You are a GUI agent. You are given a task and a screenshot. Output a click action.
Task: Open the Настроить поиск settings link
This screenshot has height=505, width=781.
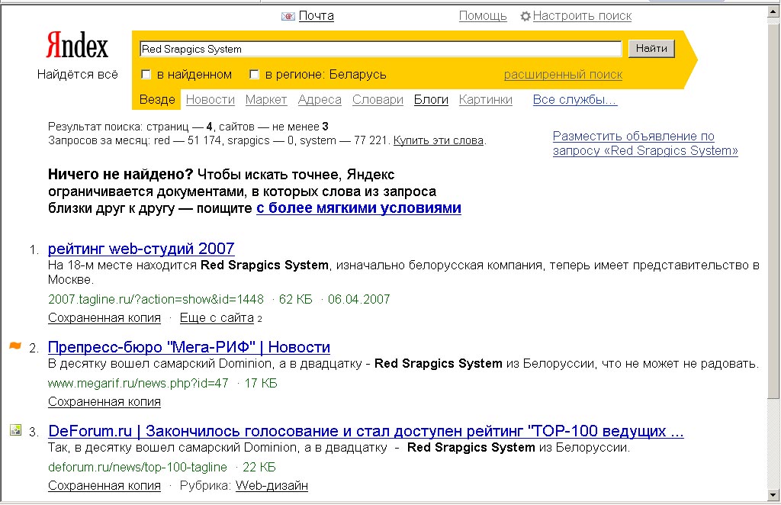[582, 16]
